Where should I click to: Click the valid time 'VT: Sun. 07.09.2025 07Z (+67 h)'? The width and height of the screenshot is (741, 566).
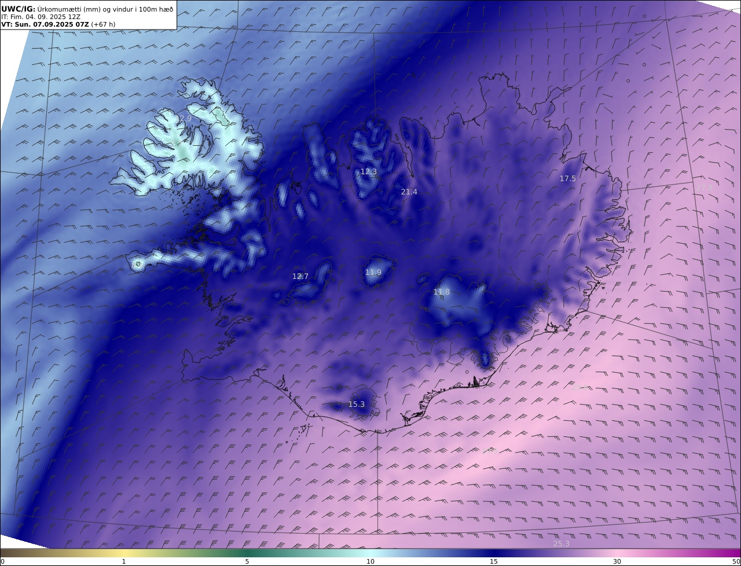58,24
